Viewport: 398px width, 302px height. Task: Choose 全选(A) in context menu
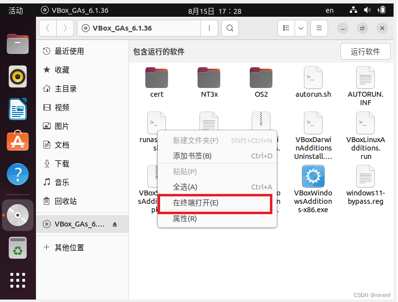coord(217,187)
